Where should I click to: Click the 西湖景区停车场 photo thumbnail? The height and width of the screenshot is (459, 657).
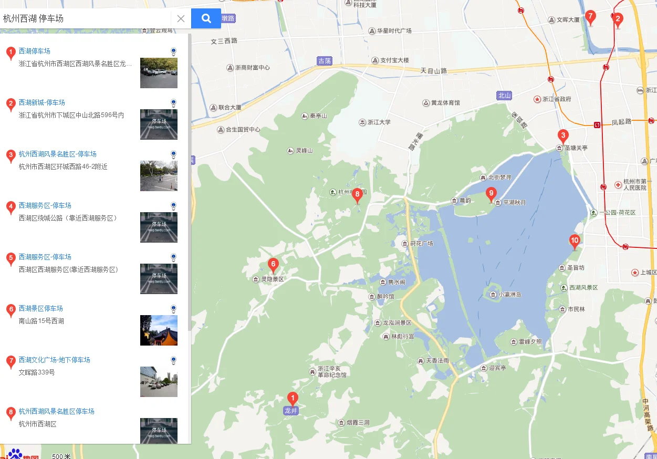[159, 330]
